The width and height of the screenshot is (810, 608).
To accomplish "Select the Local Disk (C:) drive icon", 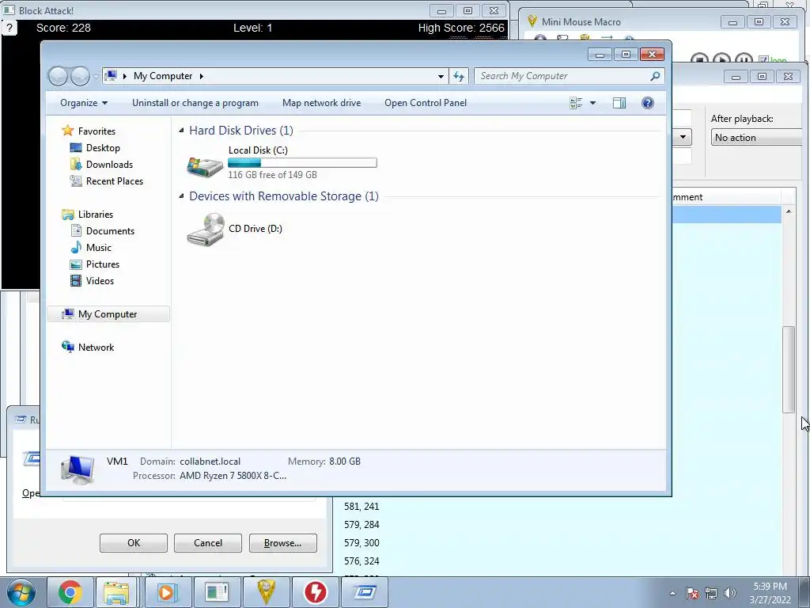I will pyautogui.click(x=205, y=165).
